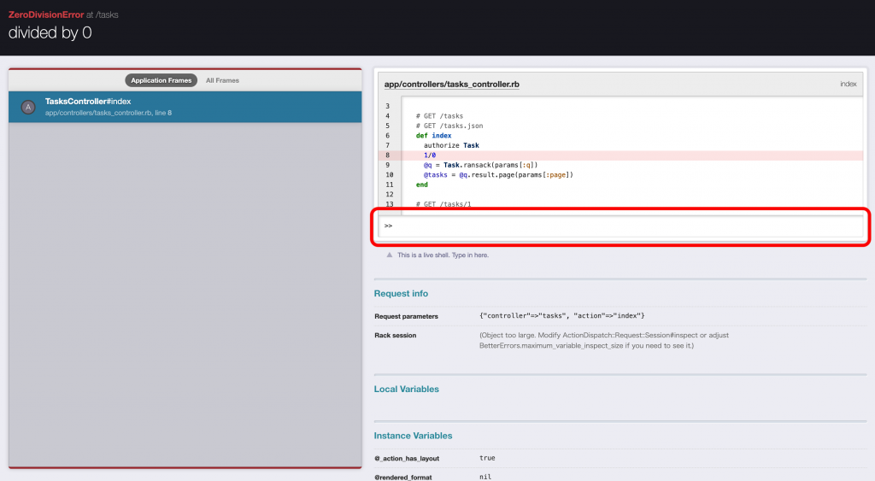Viewport: 875px width, 481px height.
Task: Click the 'authorize Task' code line
Action: click(x=451, y=145)
